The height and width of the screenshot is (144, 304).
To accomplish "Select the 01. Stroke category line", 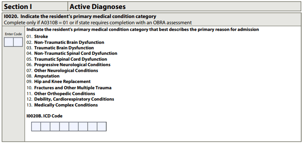I will tap(37, 37).
